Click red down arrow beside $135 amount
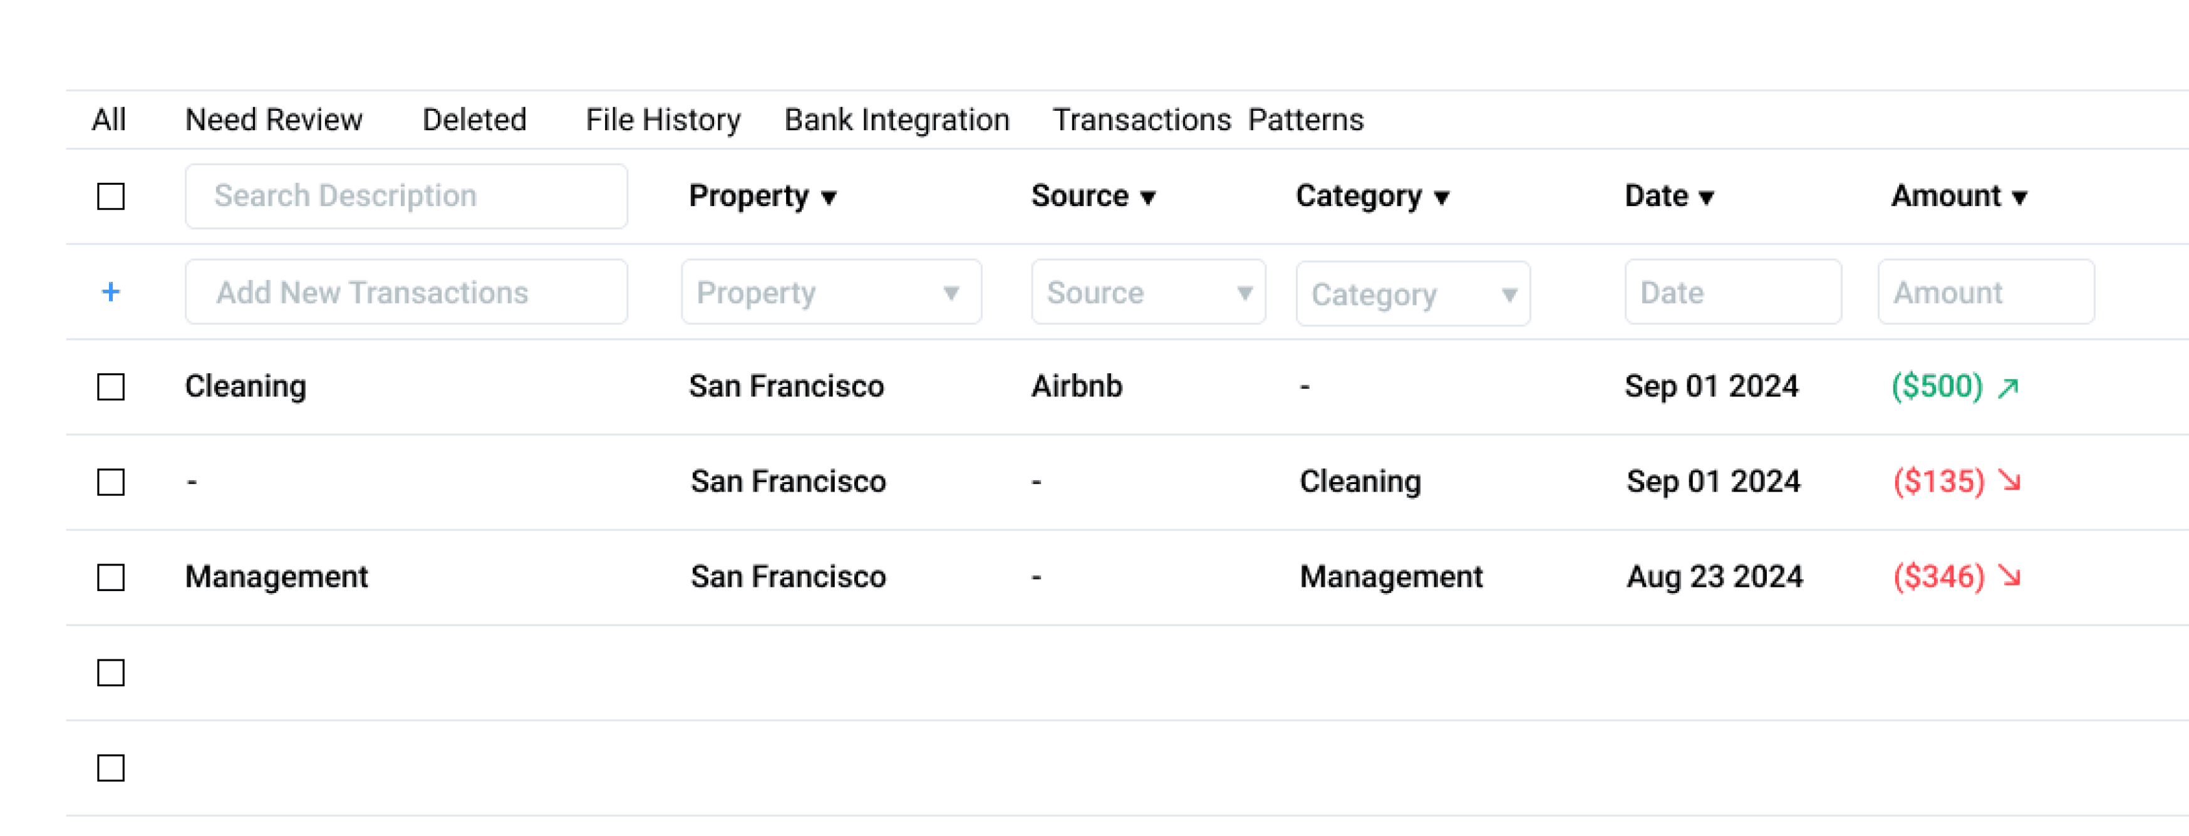The height and width of the screenshot is (836, 2189). click(2010, 481)
